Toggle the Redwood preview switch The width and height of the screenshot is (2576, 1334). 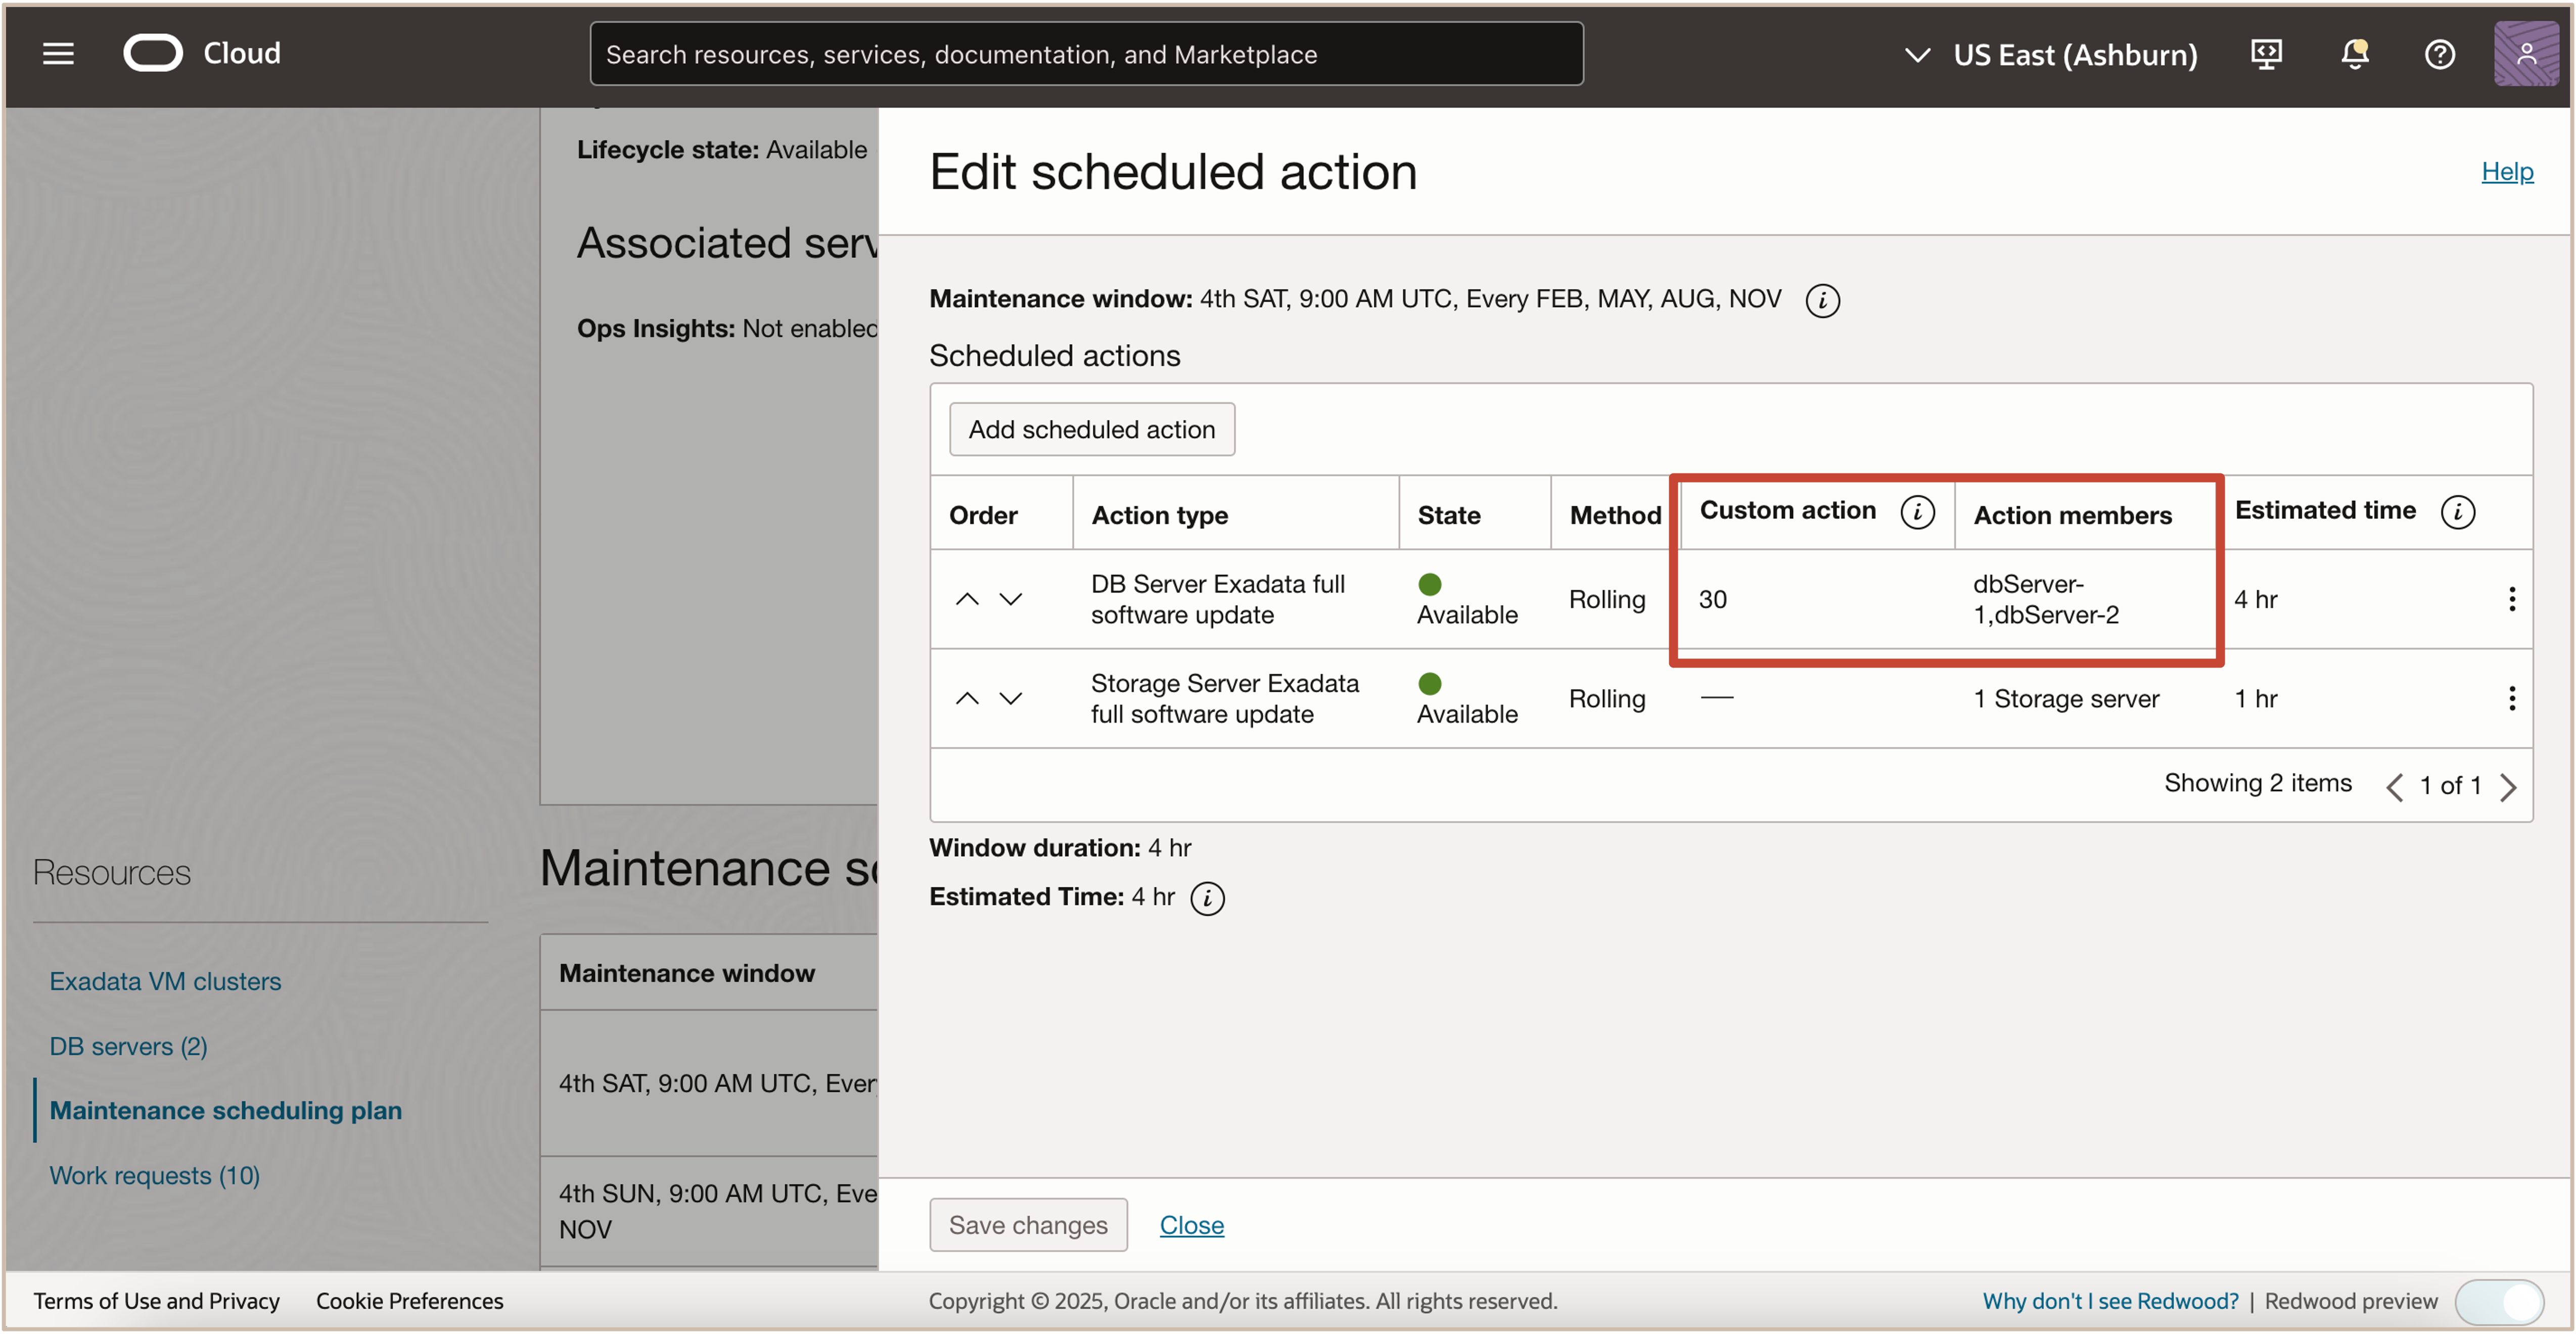pos(2503,1301)
